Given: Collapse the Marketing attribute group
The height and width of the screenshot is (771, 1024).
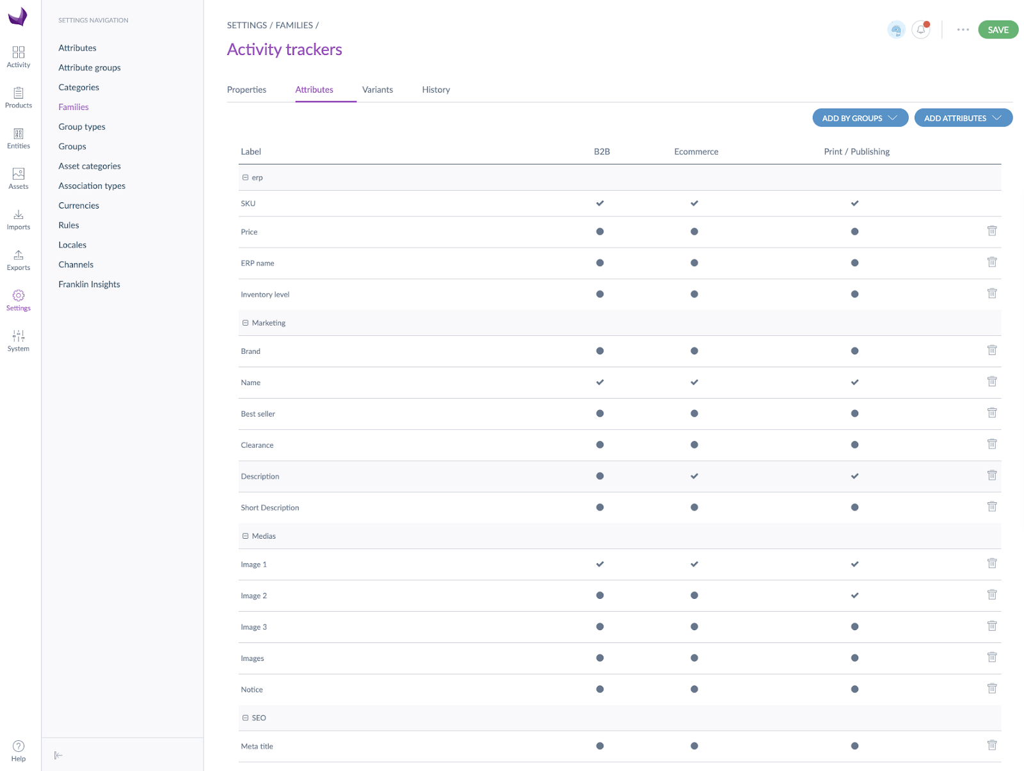Looking at the screenshot, I should point(245,322).
